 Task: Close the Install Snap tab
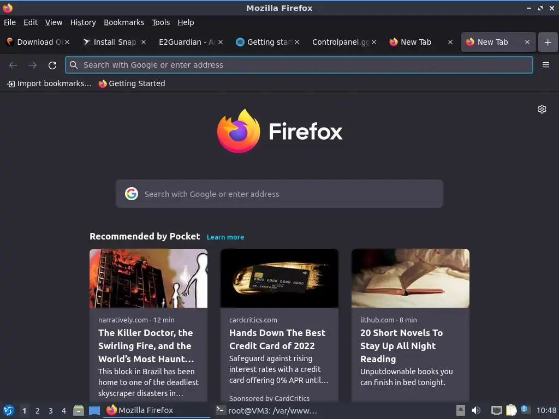tap(144, 42)
